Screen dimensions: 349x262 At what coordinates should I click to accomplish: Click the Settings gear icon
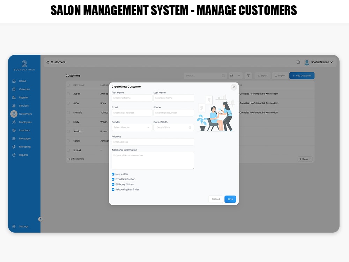pyautogui.click(x=14, y=227)
